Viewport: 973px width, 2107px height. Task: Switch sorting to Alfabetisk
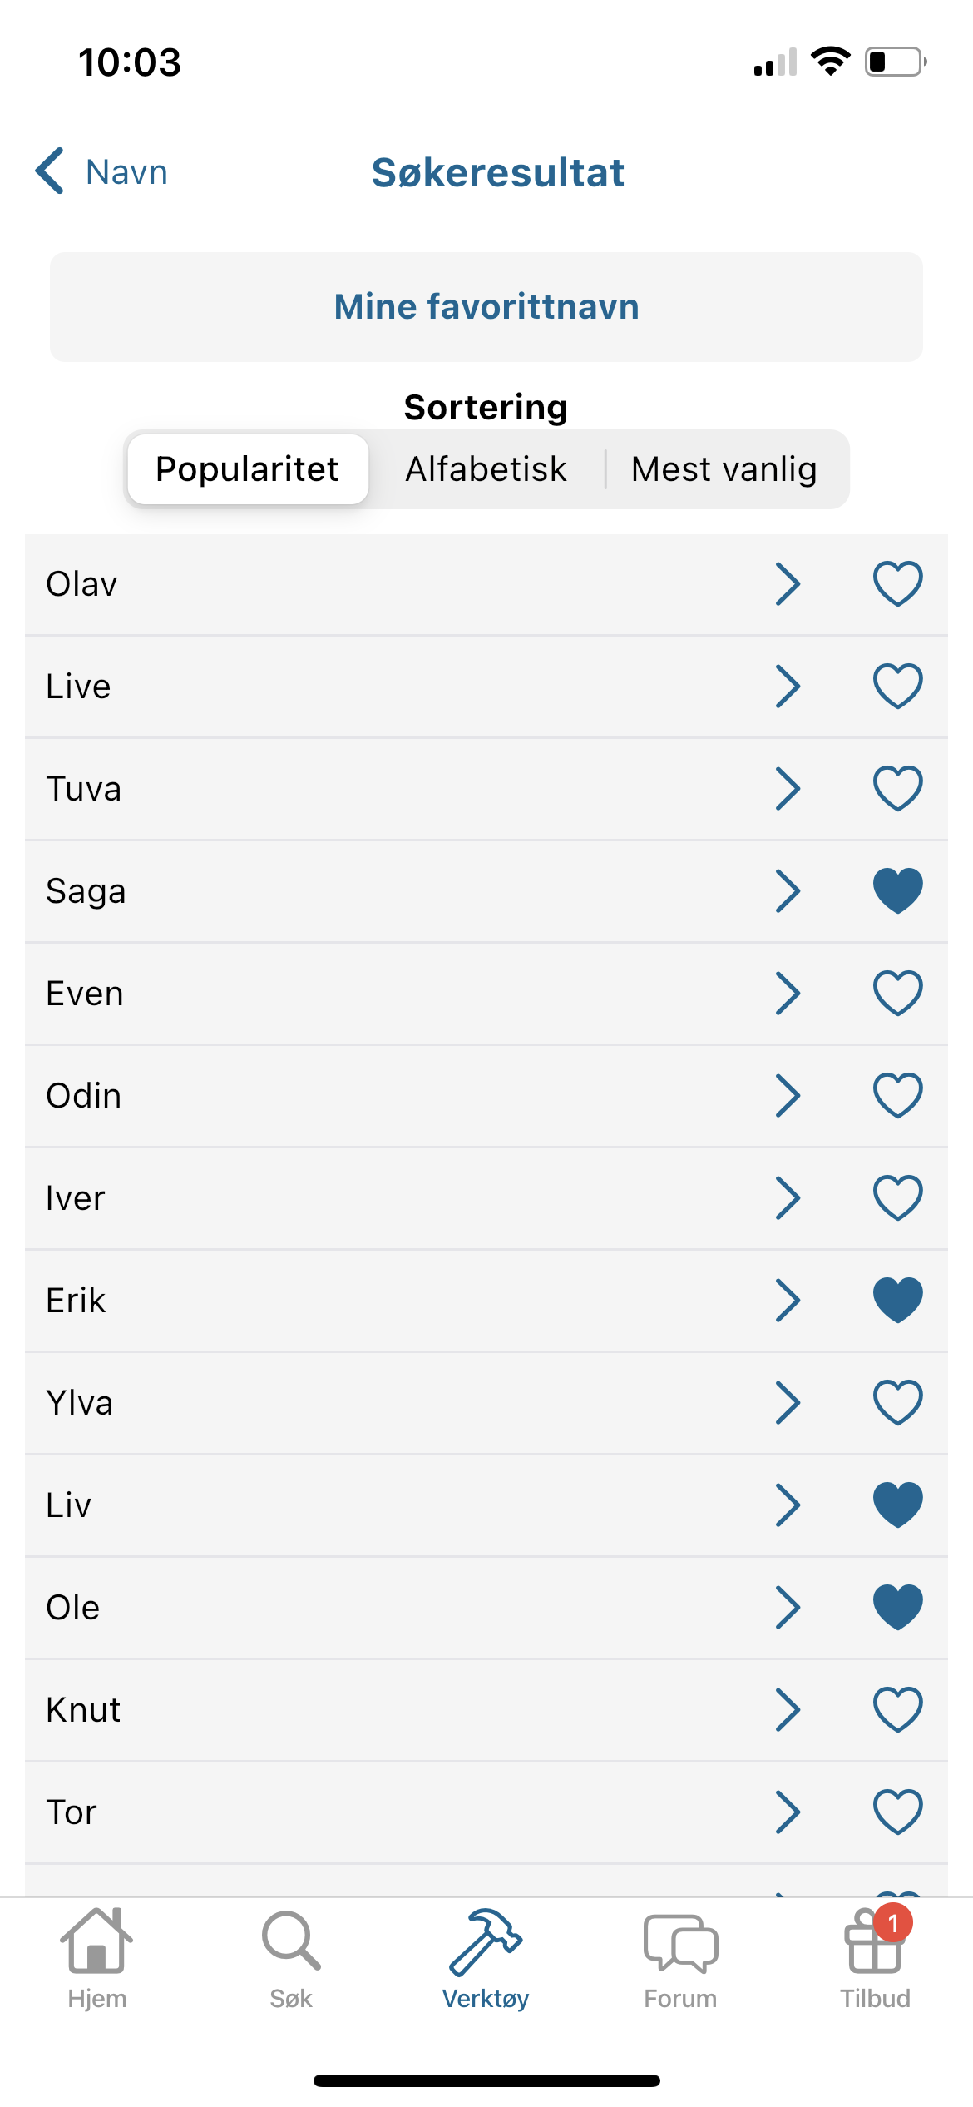coord(486,469)
